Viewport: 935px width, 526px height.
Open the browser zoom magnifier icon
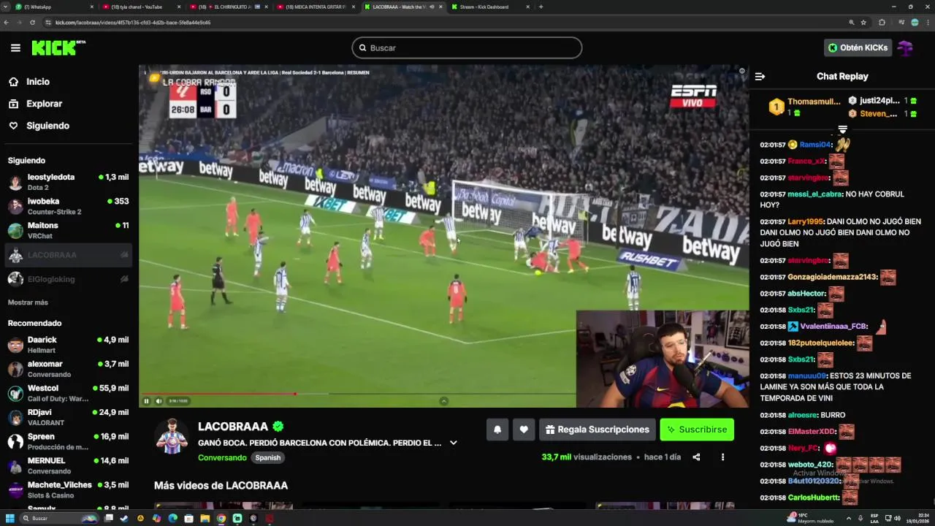(x=851, y=23)
